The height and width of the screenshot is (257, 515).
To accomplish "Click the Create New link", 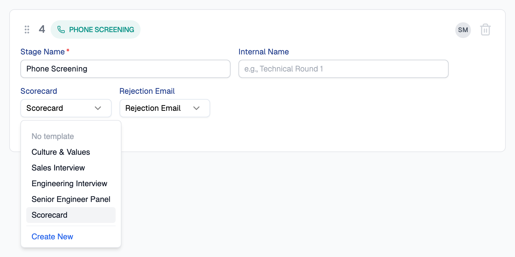I will (x=52, y=237).
